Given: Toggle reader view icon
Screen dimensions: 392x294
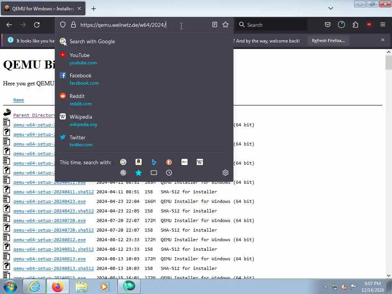Looking at the screenshot, I should coord(214,24).
